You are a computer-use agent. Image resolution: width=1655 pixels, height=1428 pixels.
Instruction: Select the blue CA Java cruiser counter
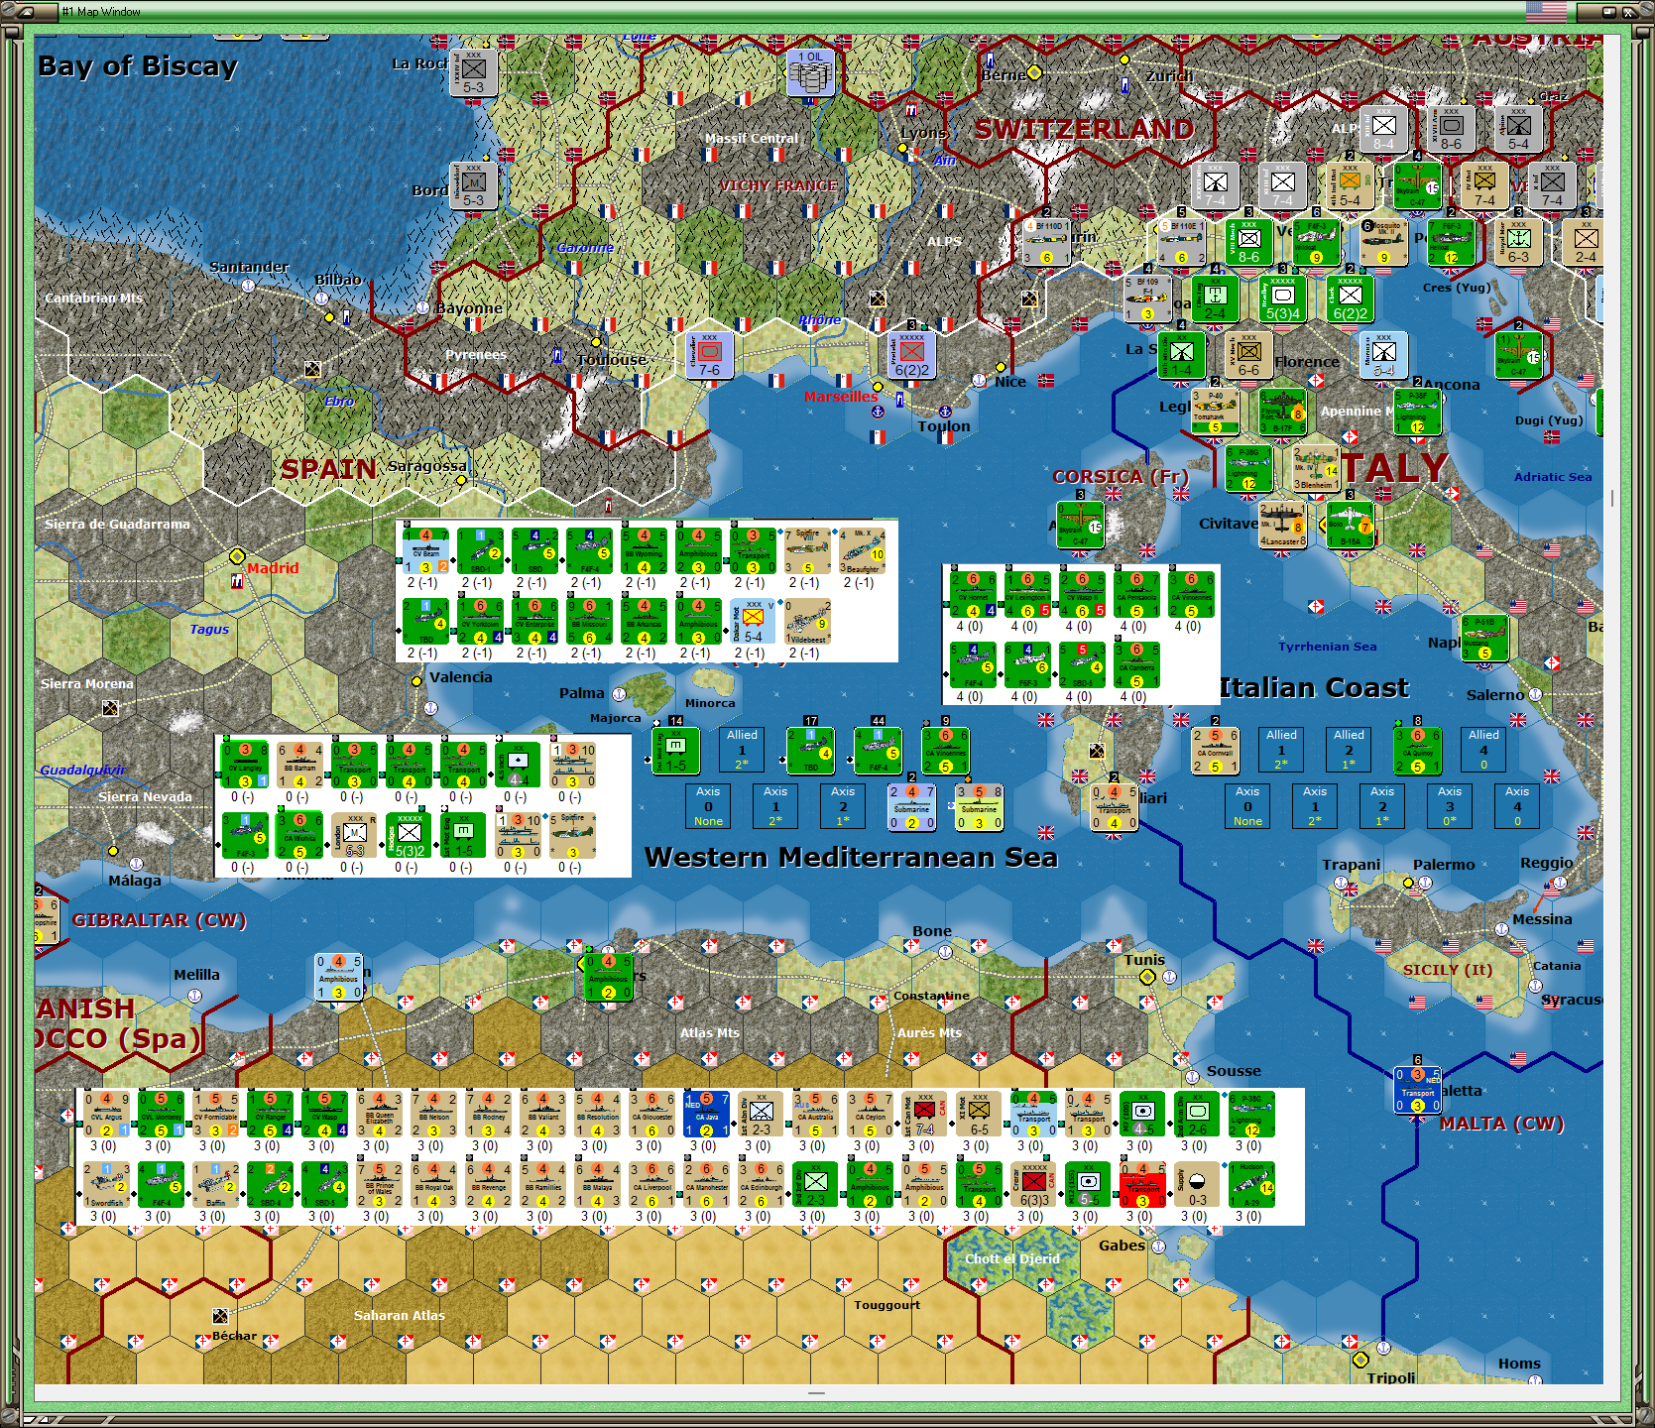[706, 1114]
